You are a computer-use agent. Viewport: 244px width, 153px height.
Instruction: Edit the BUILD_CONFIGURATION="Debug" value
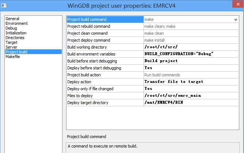click(191, 54)
